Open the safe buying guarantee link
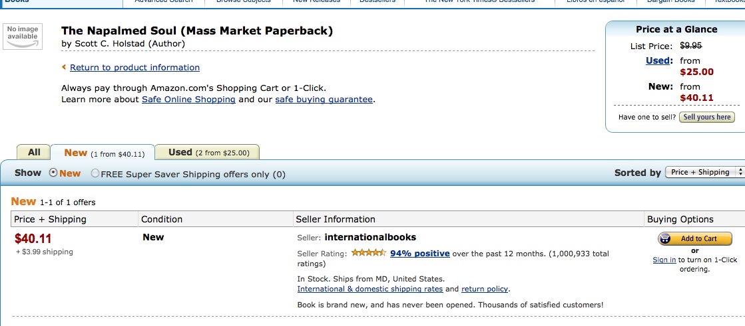The height and width of the screenshot is (326, 745). [x=324, y=99]
